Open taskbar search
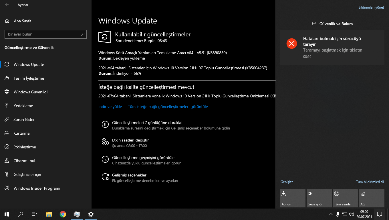Viewport: 389px width, 220px height. click(21, 214)
